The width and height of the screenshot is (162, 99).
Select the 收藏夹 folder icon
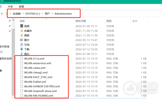[22, 31]
